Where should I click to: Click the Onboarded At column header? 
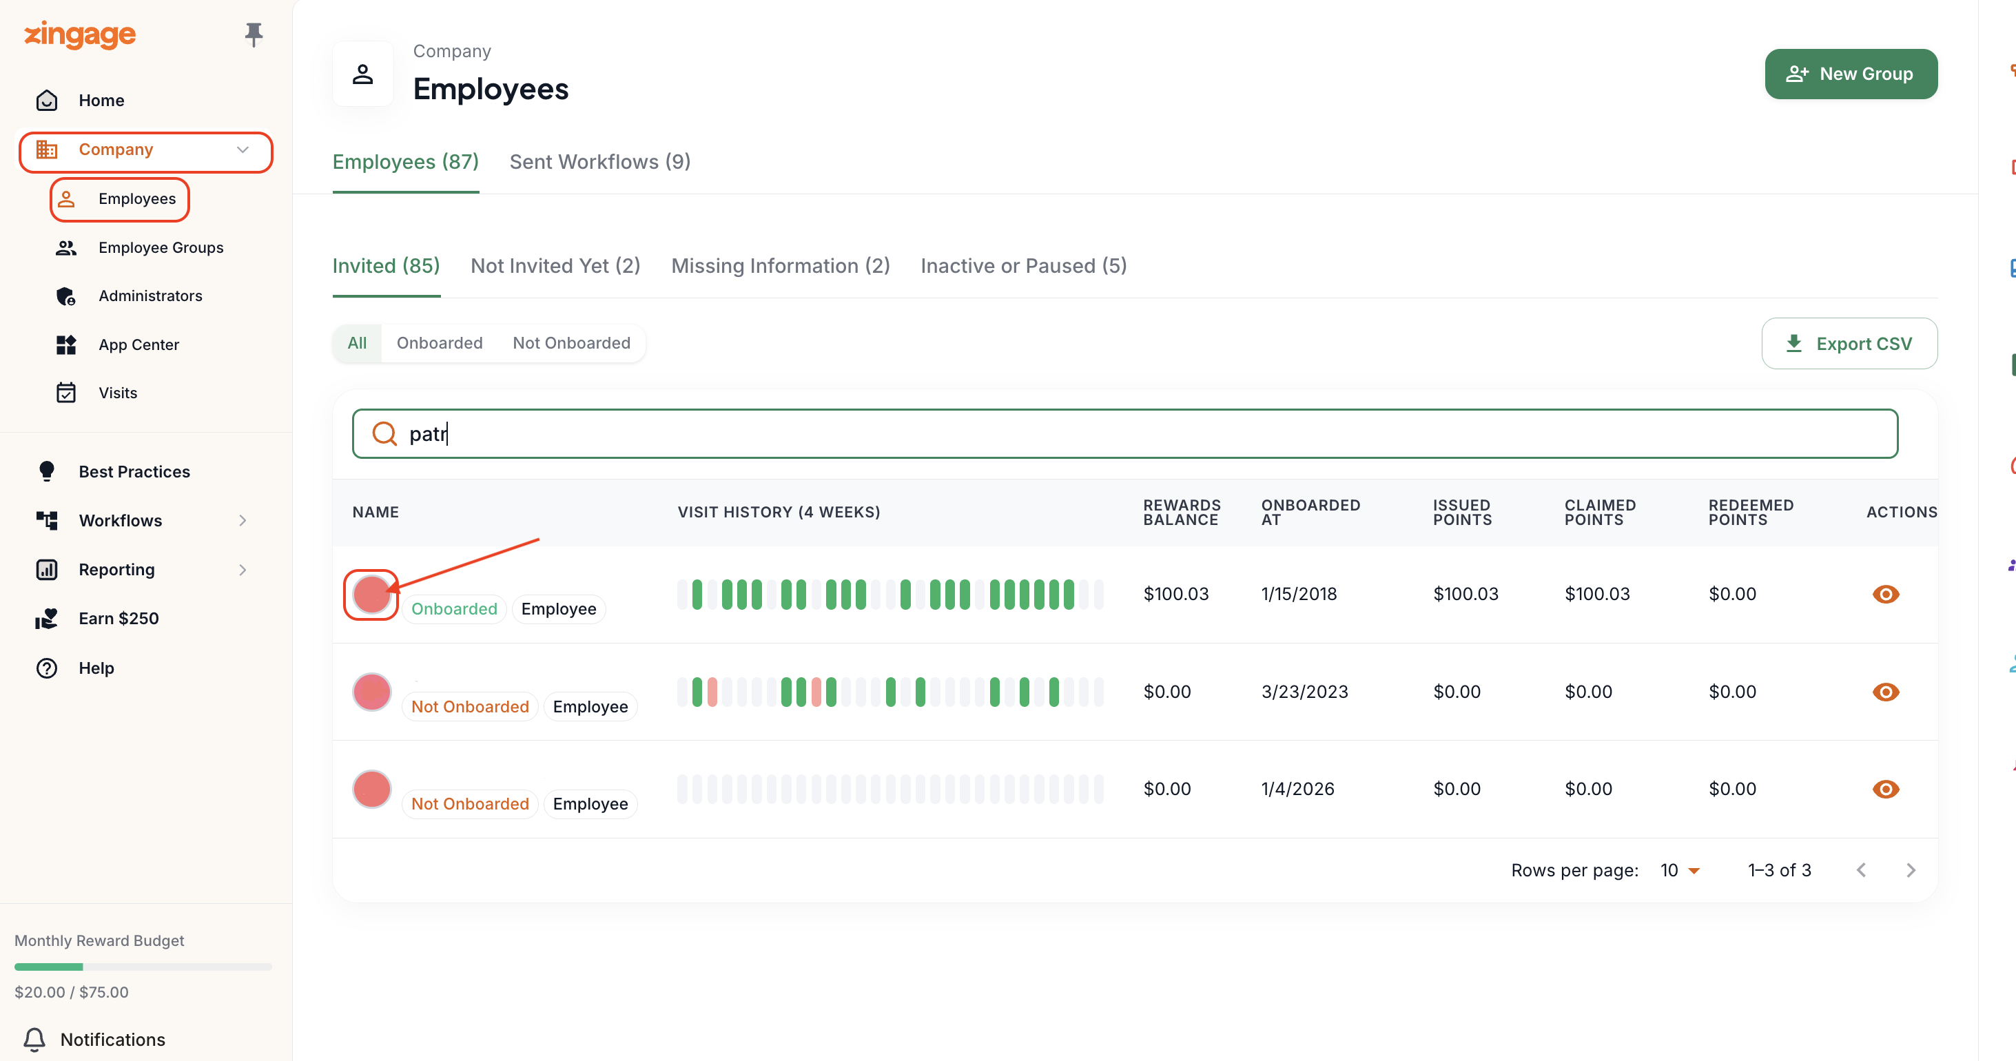coord(1310,512)
